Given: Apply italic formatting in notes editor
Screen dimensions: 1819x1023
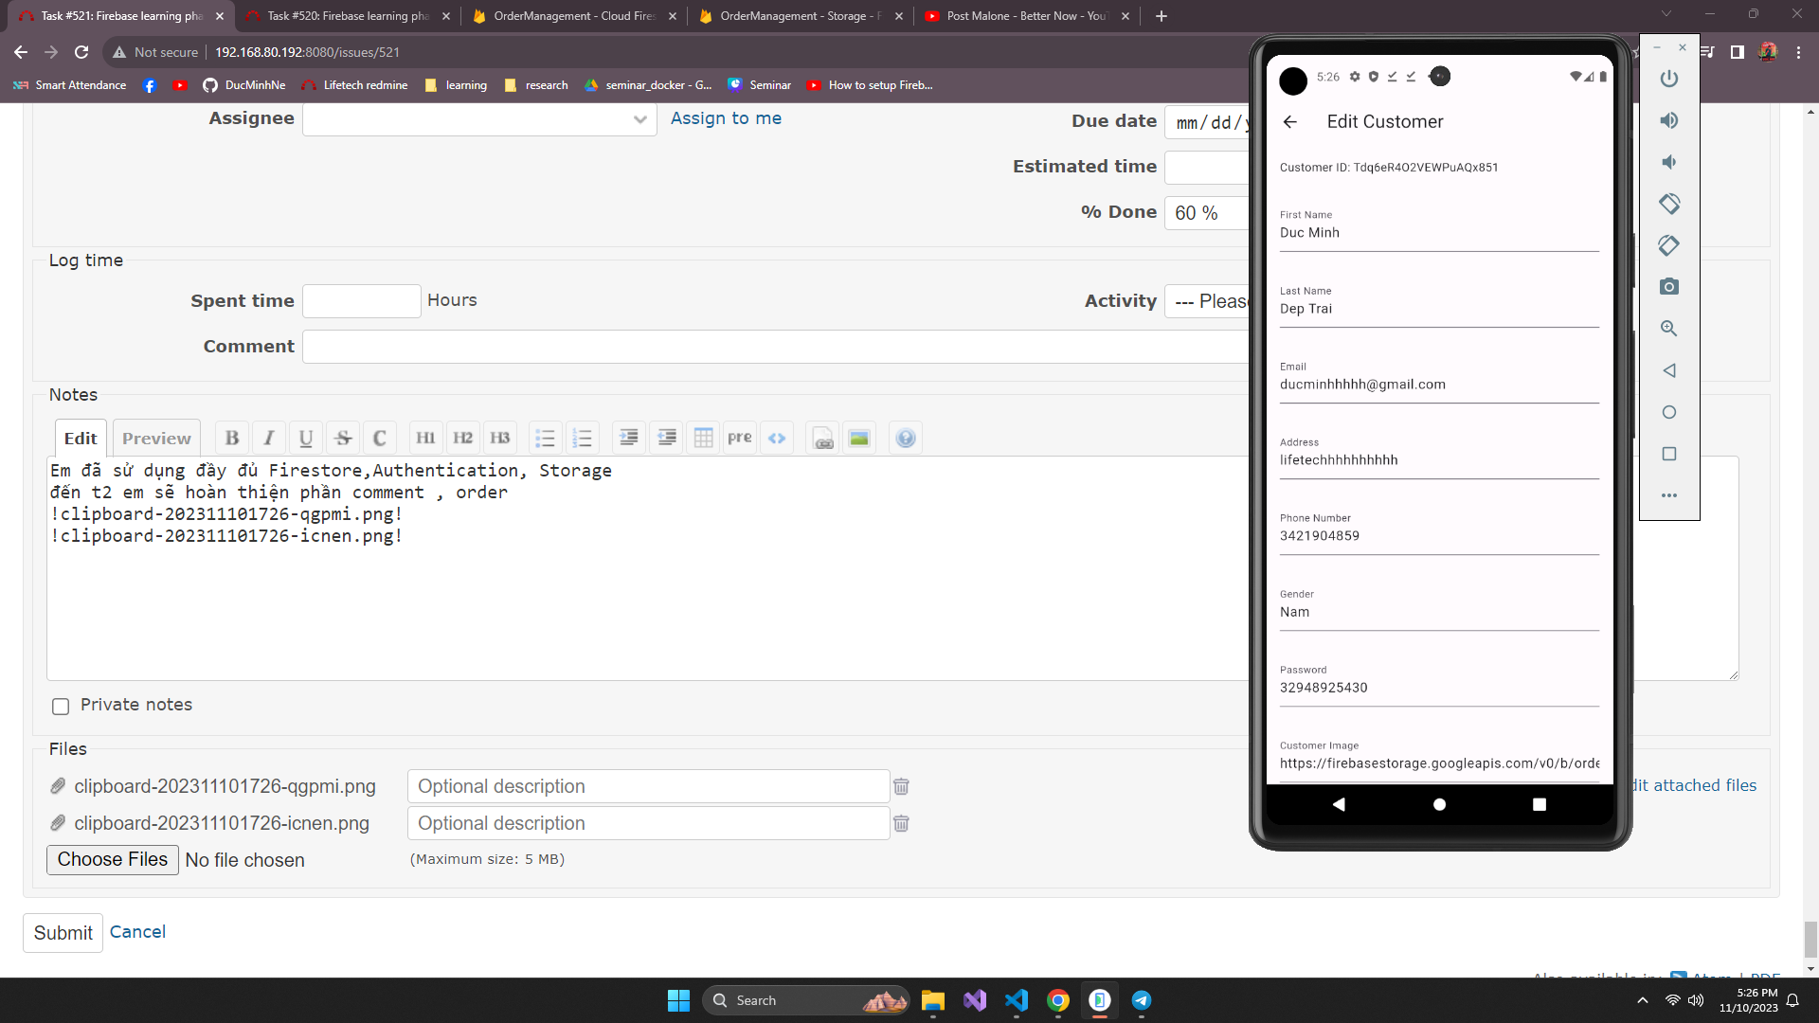Looking at the screenshot, I should [x=269, y=438].
